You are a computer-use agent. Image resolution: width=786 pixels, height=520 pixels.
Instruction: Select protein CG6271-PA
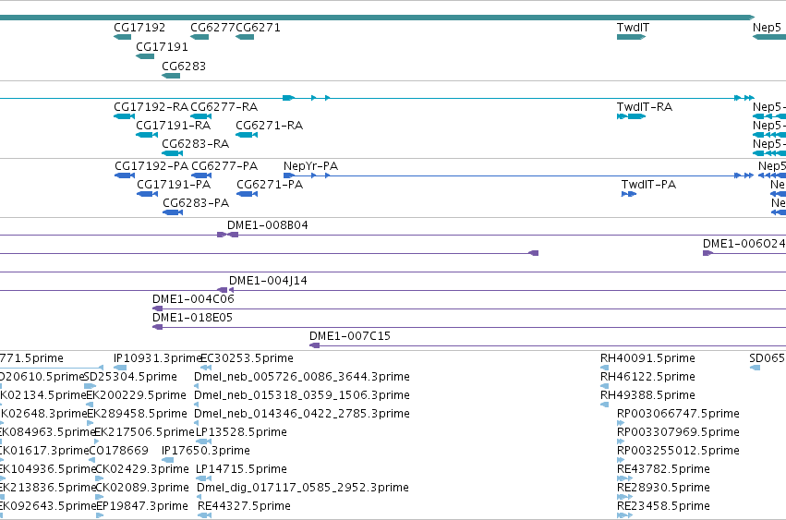(270, 185)
